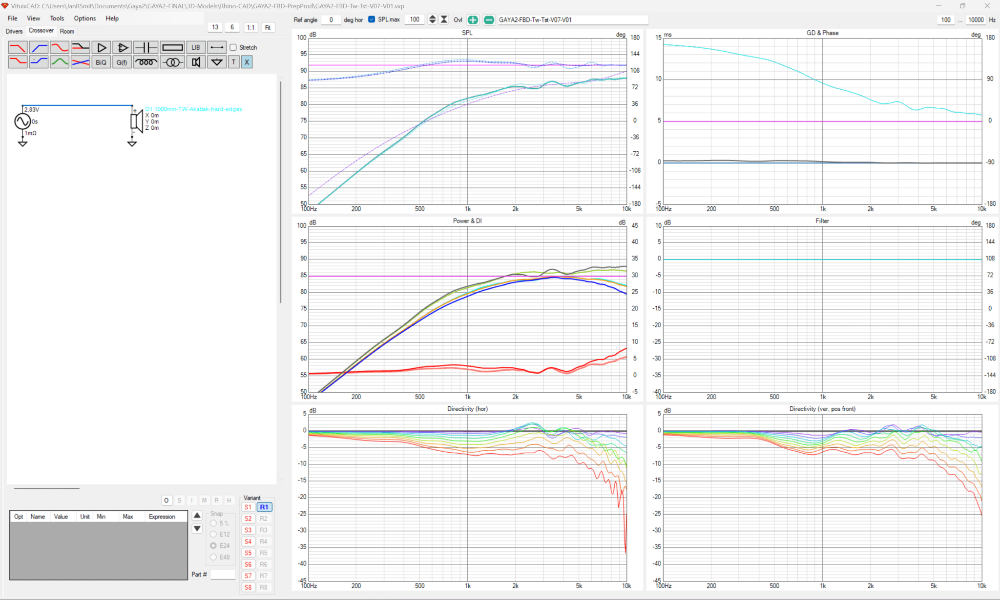Insert an inductor coil component
Screen dimensions: 1000x600
point(146,62)
